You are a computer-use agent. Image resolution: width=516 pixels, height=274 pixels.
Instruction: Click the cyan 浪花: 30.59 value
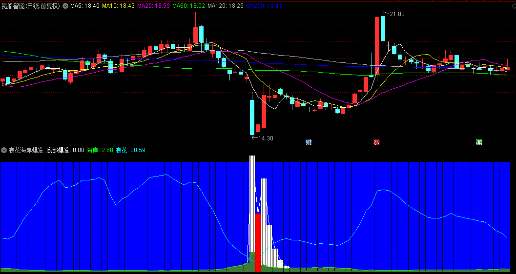click(131, 151)
